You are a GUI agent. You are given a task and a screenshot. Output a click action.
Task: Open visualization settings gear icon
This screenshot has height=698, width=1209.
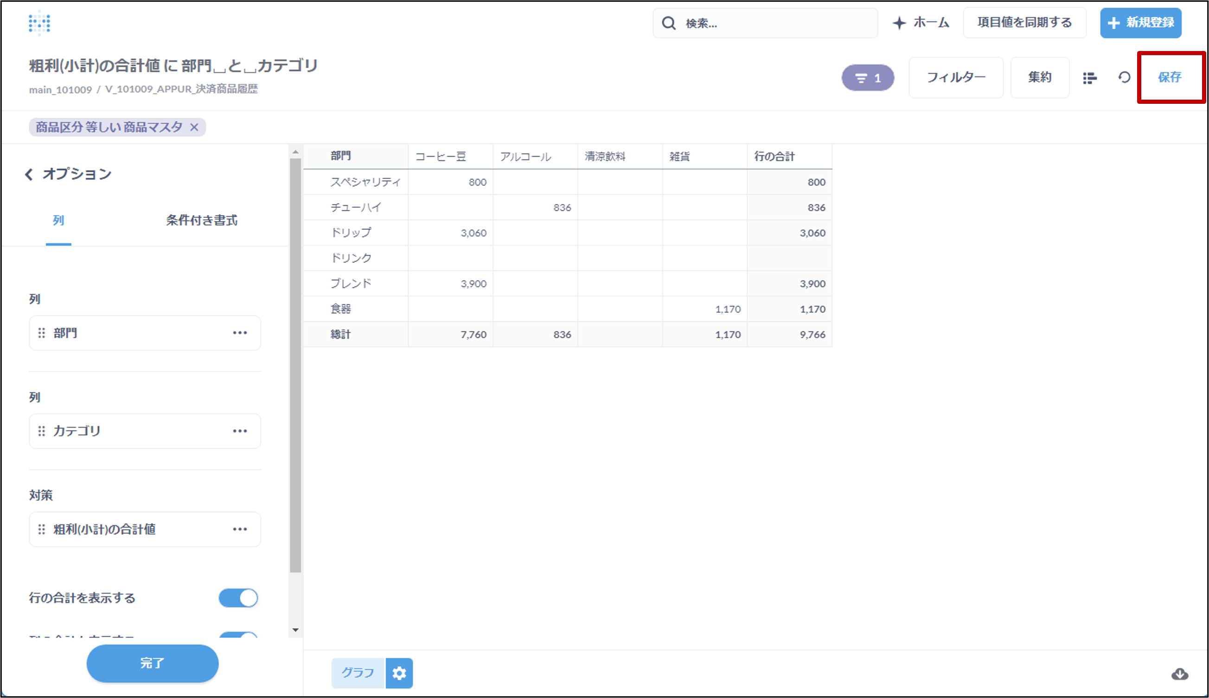[399, 673]
